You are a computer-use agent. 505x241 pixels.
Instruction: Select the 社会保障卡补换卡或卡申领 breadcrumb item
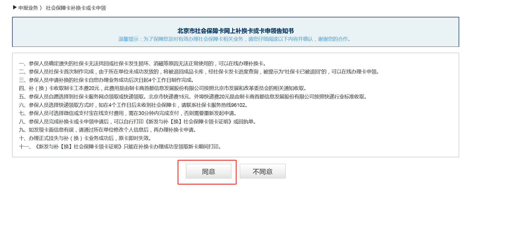point(76,8)
